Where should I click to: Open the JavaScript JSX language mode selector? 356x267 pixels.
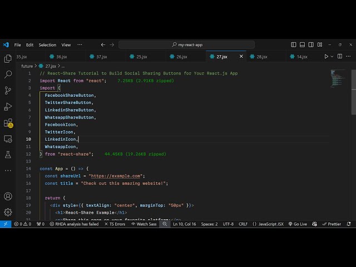click(x=268, y=224)
